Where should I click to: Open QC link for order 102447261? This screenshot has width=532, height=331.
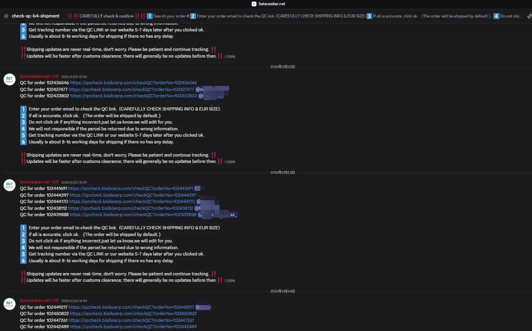(x=132, y=320)
